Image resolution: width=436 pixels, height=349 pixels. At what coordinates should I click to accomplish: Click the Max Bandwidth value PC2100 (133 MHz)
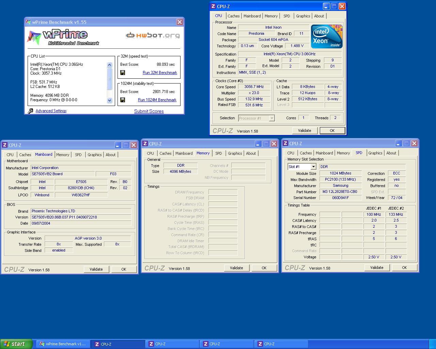point(340,180)
